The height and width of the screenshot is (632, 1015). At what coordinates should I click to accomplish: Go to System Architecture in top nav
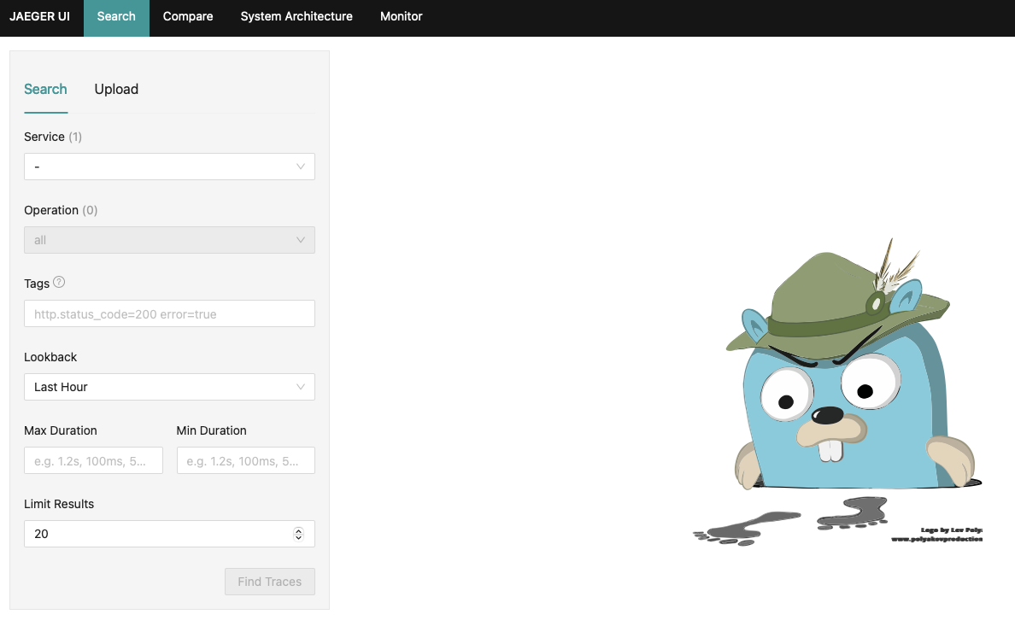[296, 16]
